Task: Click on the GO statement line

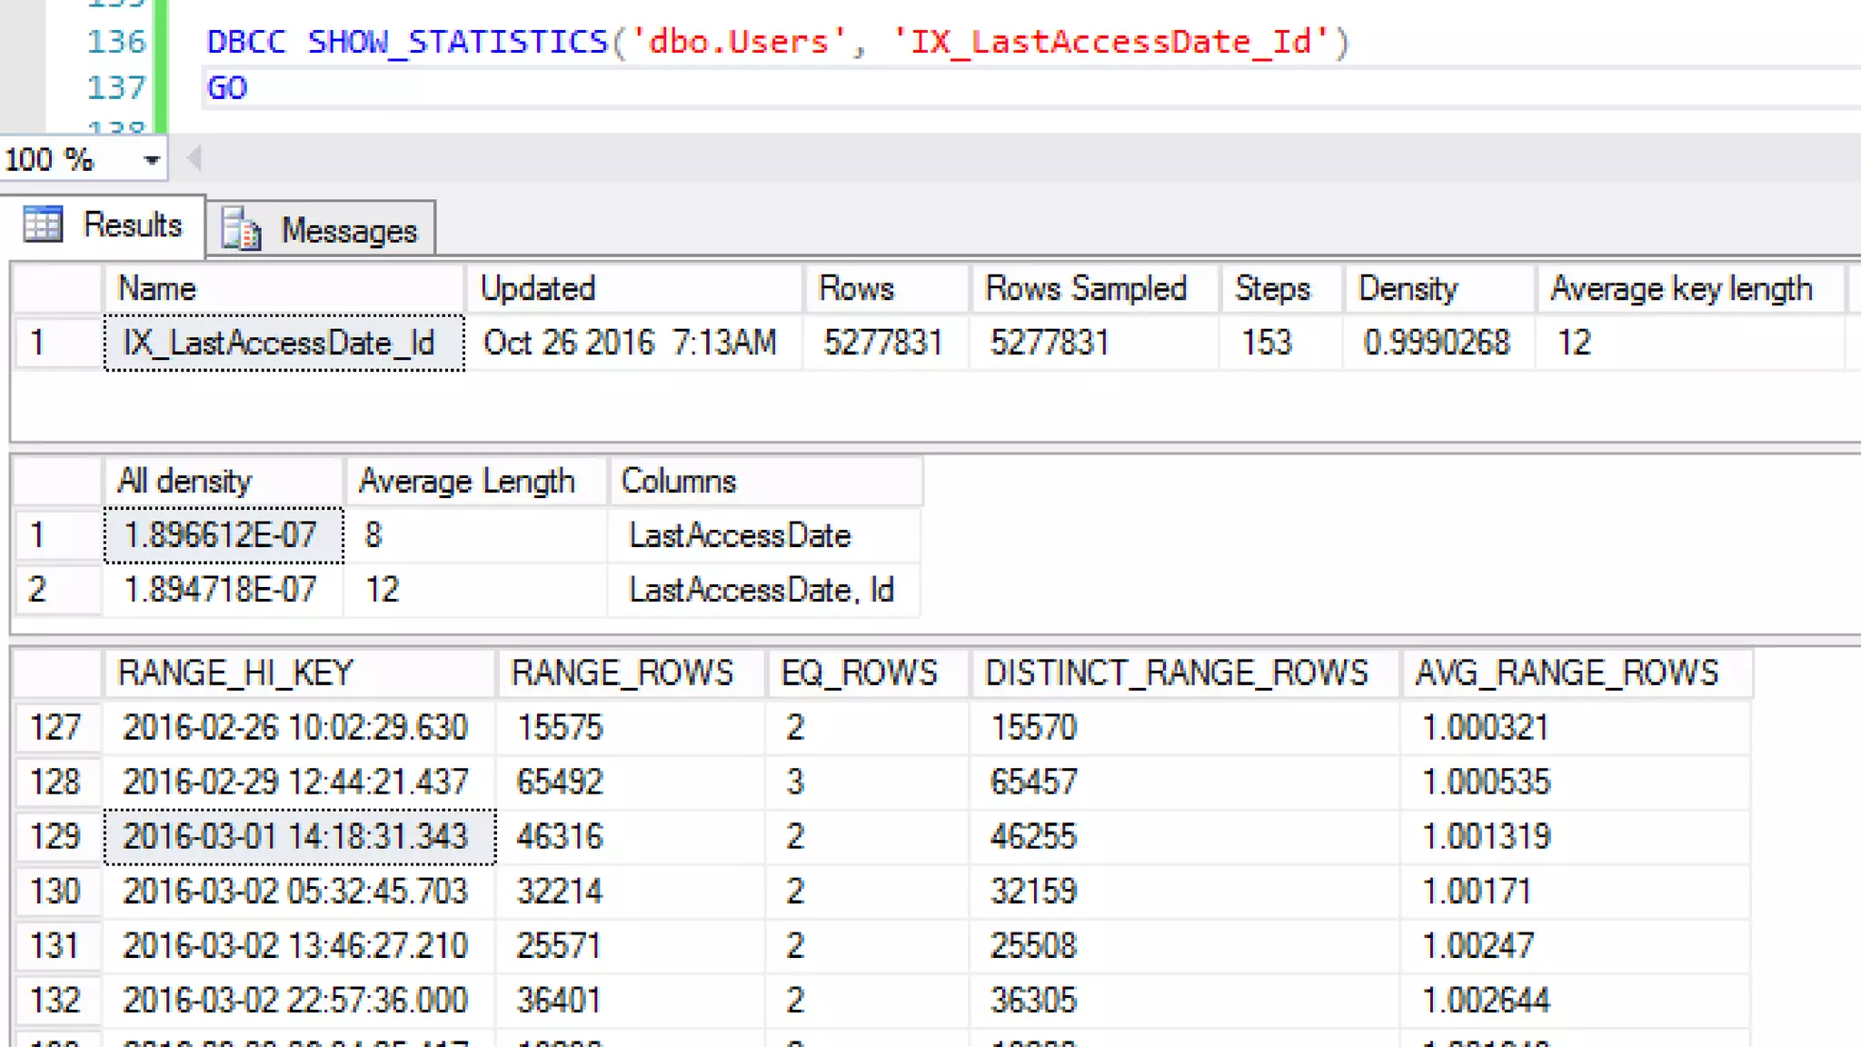Action: pyautogui.click(x=227, y=88)
